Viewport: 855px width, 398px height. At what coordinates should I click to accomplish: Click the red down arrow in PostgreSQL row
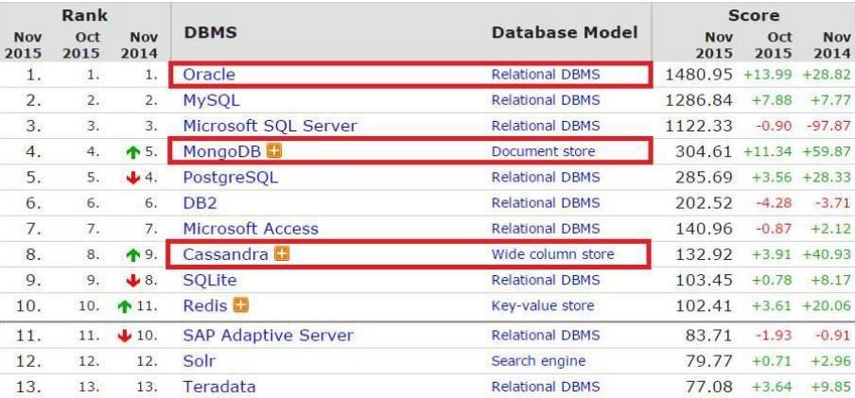pos(133,179)
